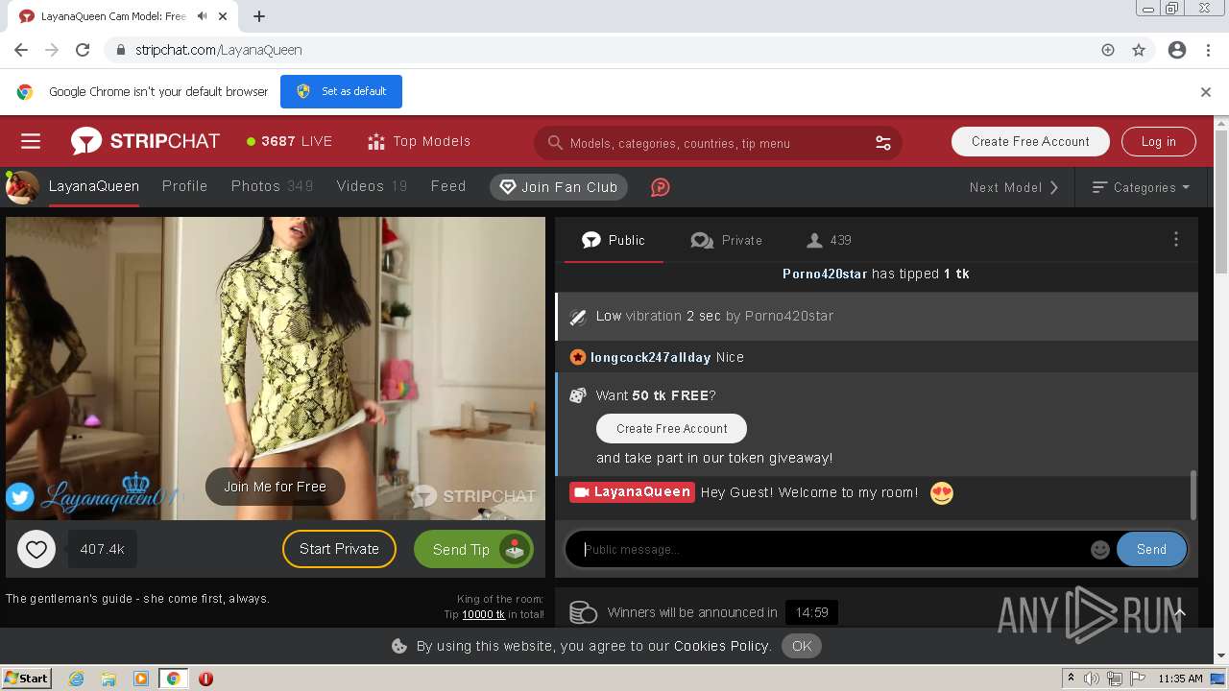Expand the Categories dropdown
This screenshot has width=1229, height=691.
(1142, 187)
